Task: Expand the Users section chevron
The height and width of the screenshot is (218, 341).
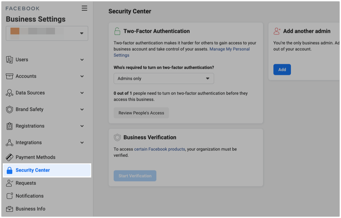Action: point(82,60)
